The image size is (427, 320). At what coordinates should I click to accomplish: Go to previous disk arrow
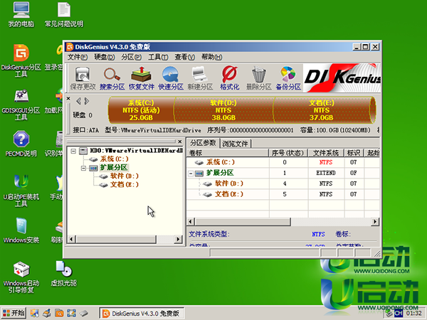(x=78, y=101)
